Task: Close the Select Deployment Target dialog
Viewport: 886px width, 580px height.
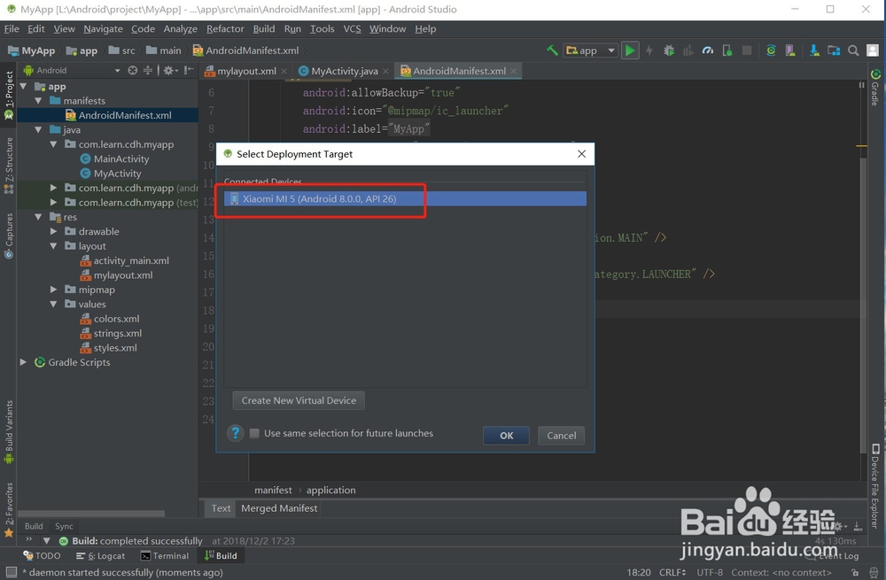Action: click(x=581, y=153)
